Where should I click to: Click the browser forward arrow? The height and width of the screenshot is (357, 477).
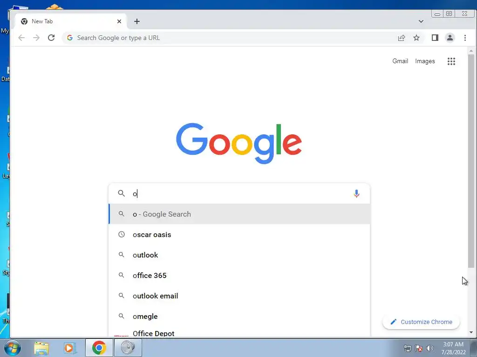(36, 38)
